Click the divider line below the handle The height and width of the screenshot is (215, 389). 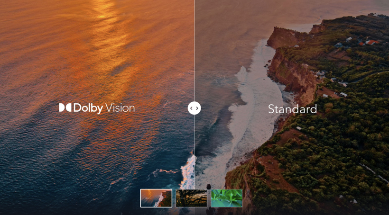click(194, 151)
